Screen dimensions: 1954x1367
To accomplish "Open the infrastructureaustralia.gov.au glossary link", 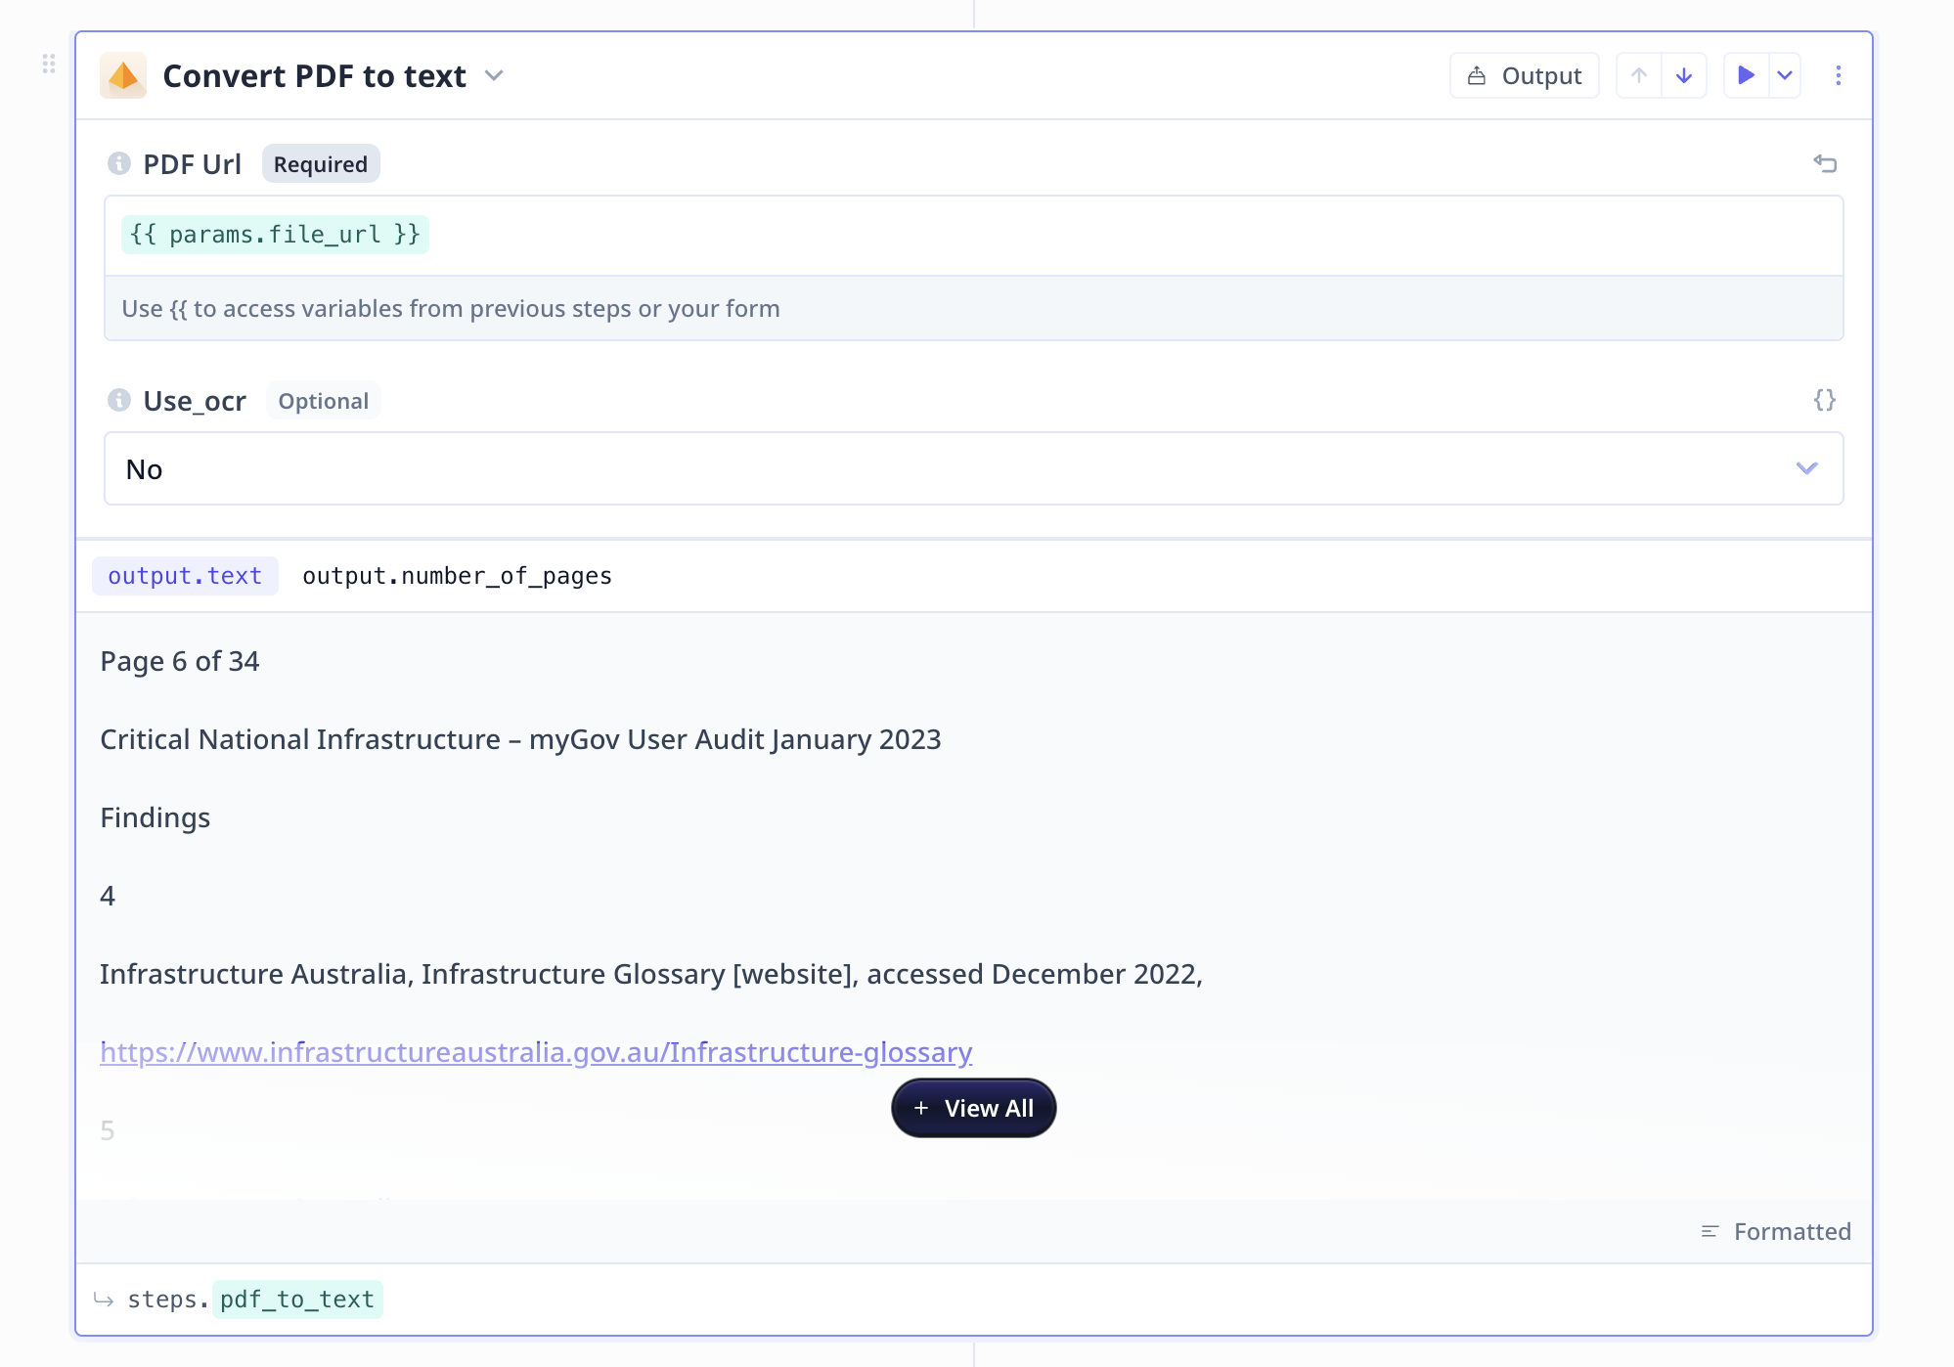I will click(x=536, y=1052).
